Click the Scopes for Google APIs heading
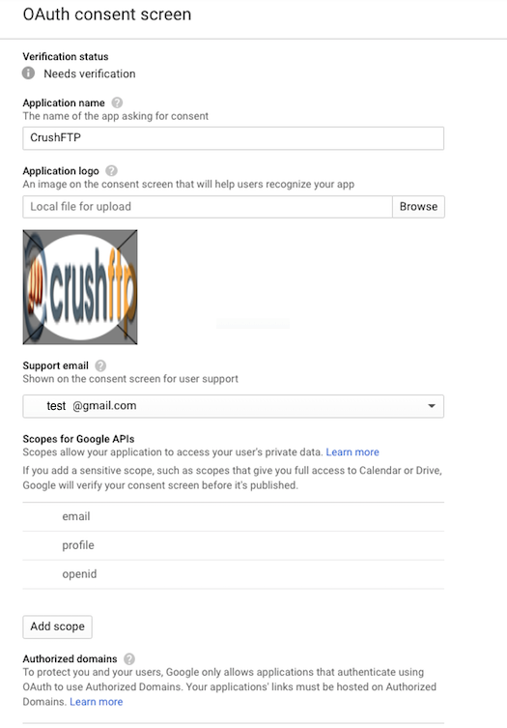 click(78, 439)
